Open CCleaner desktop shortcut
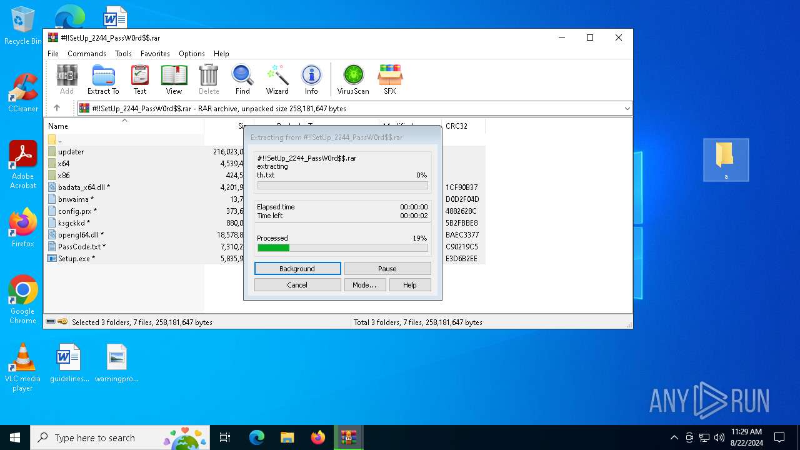 (x=22, y=92)
